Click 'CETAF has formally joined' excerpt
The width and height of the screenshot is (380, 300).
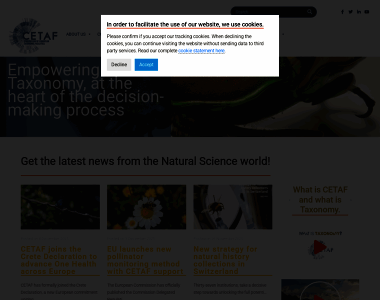click(x=59, y=291)
